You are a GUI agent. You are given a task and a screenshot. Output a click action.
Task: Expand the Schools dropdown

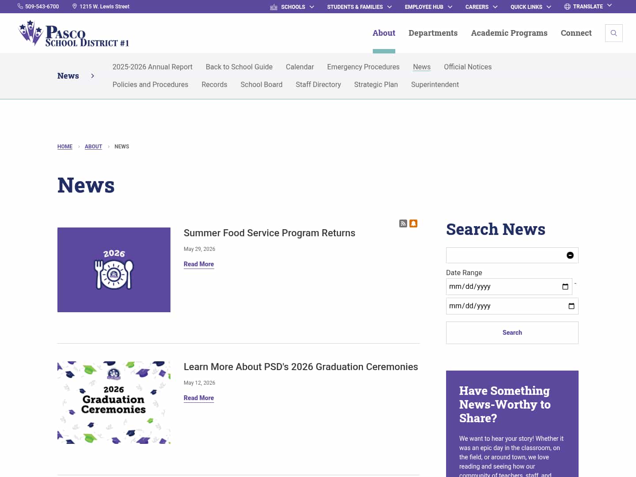(x=292, y=7)
